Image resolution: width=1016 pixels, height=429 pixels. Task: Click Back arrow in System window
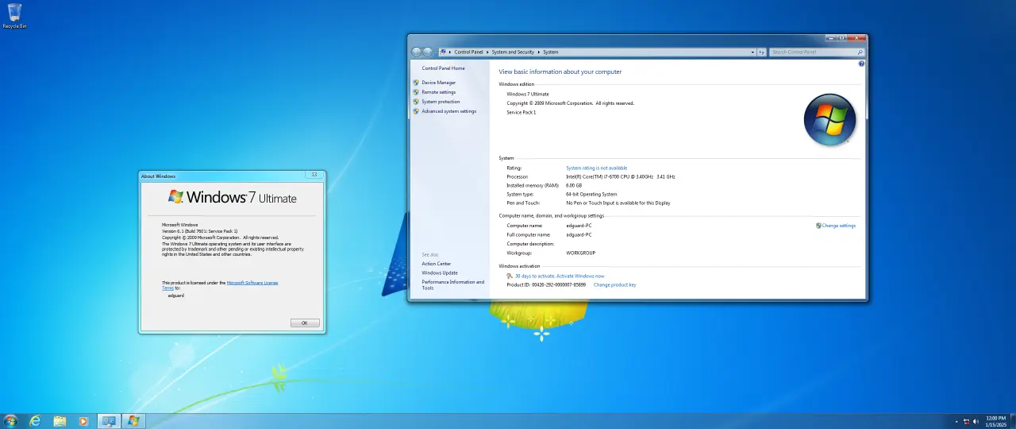click(416, 52)
